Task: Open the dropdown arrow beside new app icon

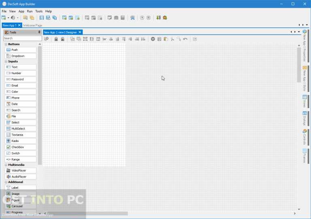Action: tap(8, 18)
